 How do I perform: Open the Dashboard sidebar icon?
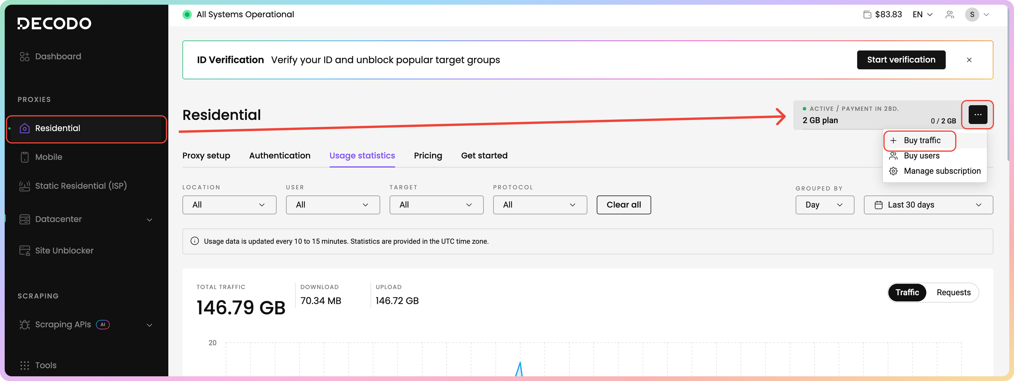tap(24, 57)
